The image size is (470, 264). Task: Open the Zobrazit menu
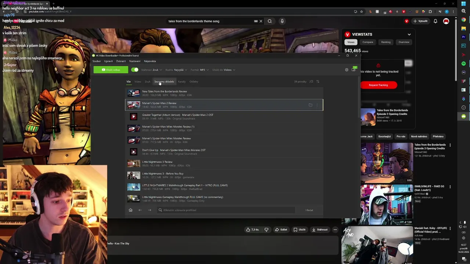(x=121, y=61)
